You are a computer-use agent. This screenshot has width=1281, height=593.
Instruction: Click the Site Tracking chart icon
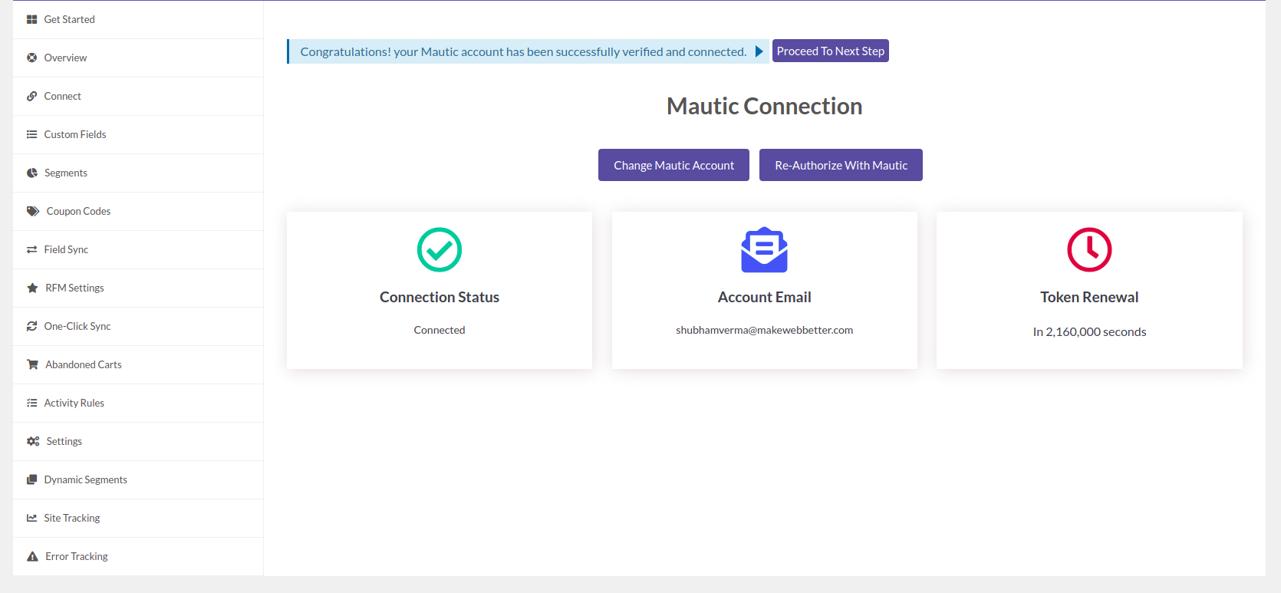click(x=31, y=518)
